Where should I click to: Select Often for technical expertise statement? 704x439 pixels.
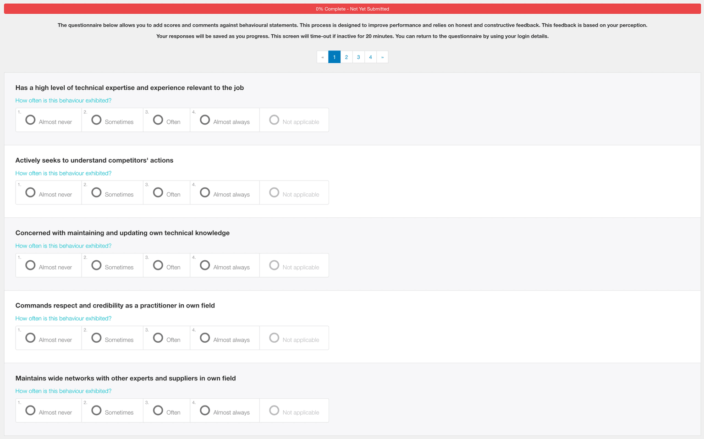coord(158,120)
